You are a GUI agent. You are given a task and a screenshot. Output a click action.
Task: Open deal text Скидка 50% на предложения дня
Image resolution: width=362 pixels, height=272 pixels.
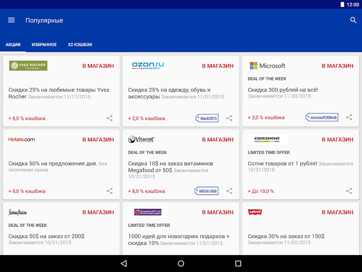(53, 164)
